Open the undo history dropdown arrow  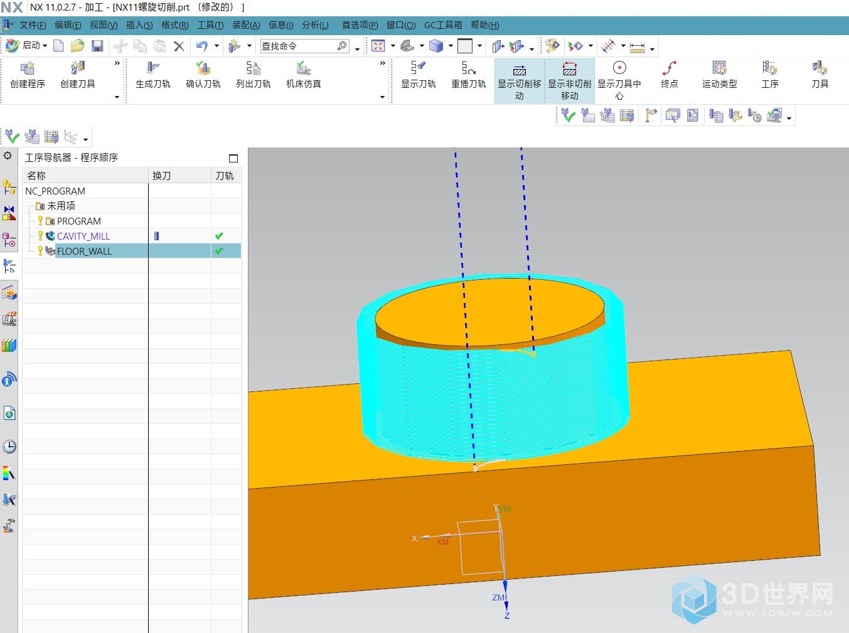(217, 46)
